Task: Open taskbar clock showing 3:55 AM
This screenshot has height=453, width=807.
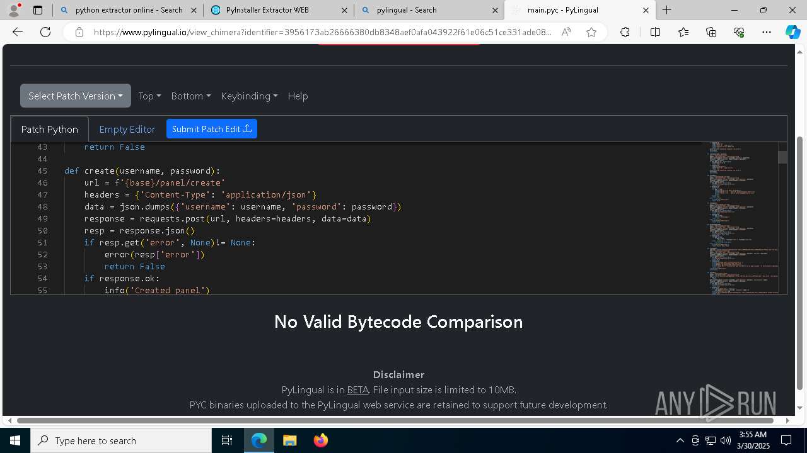Action: [753, 440]
